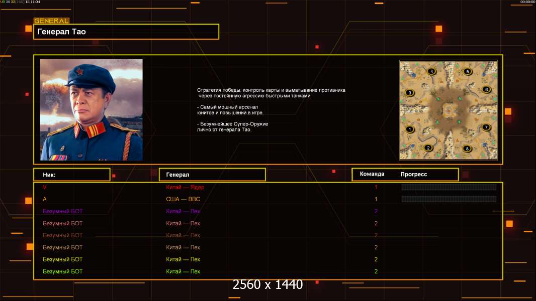
Task: Select start position 6 on the map
Action: click(x=486, y=89)
